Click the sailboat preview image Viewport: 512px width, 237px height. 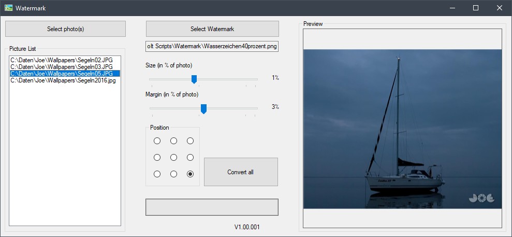(x=402, y=129)
